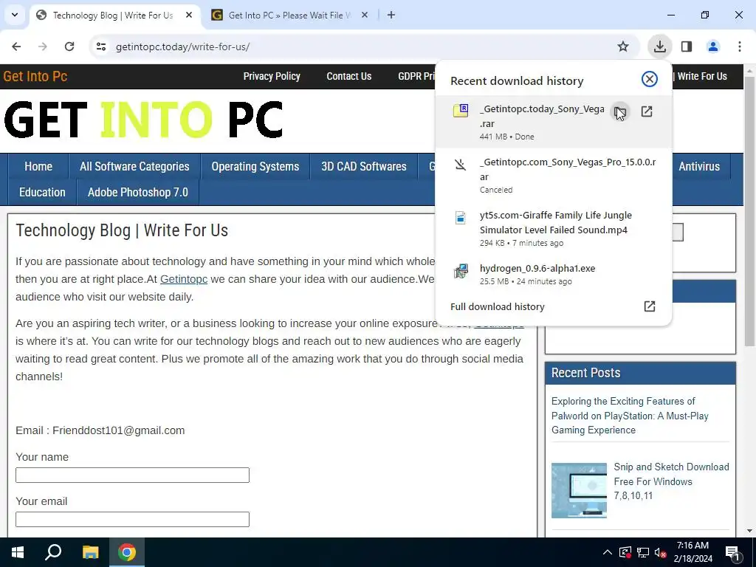Open the Chrome three-dot menu
Viewport: 756px width, 567px height.
(740, 47)
